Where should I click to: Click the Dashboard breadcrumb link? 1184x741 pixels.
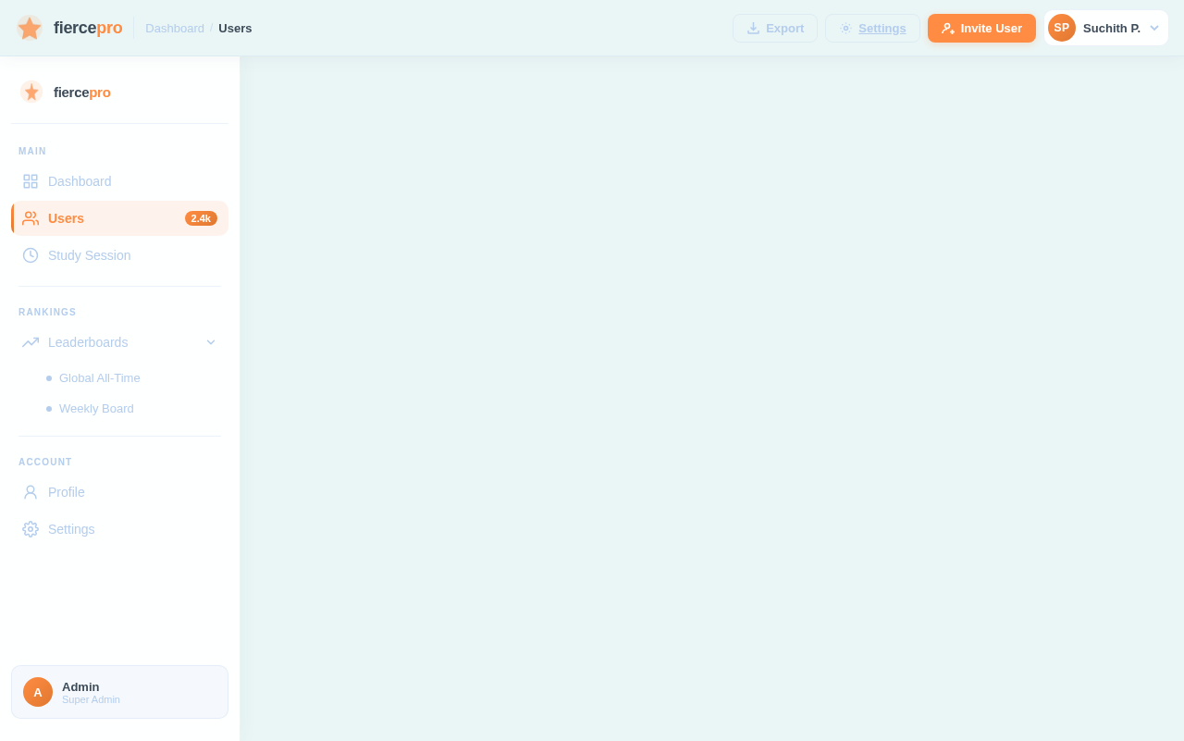click(x=175, y=28)
